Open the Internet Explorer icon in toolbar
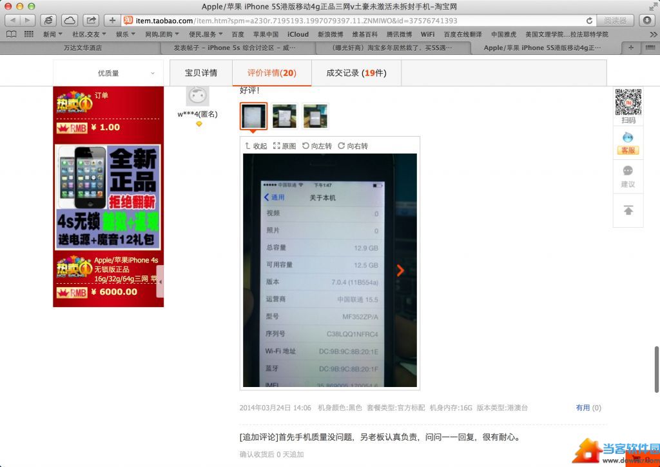This screenshot has width=660, height=467. pos(48,20)
